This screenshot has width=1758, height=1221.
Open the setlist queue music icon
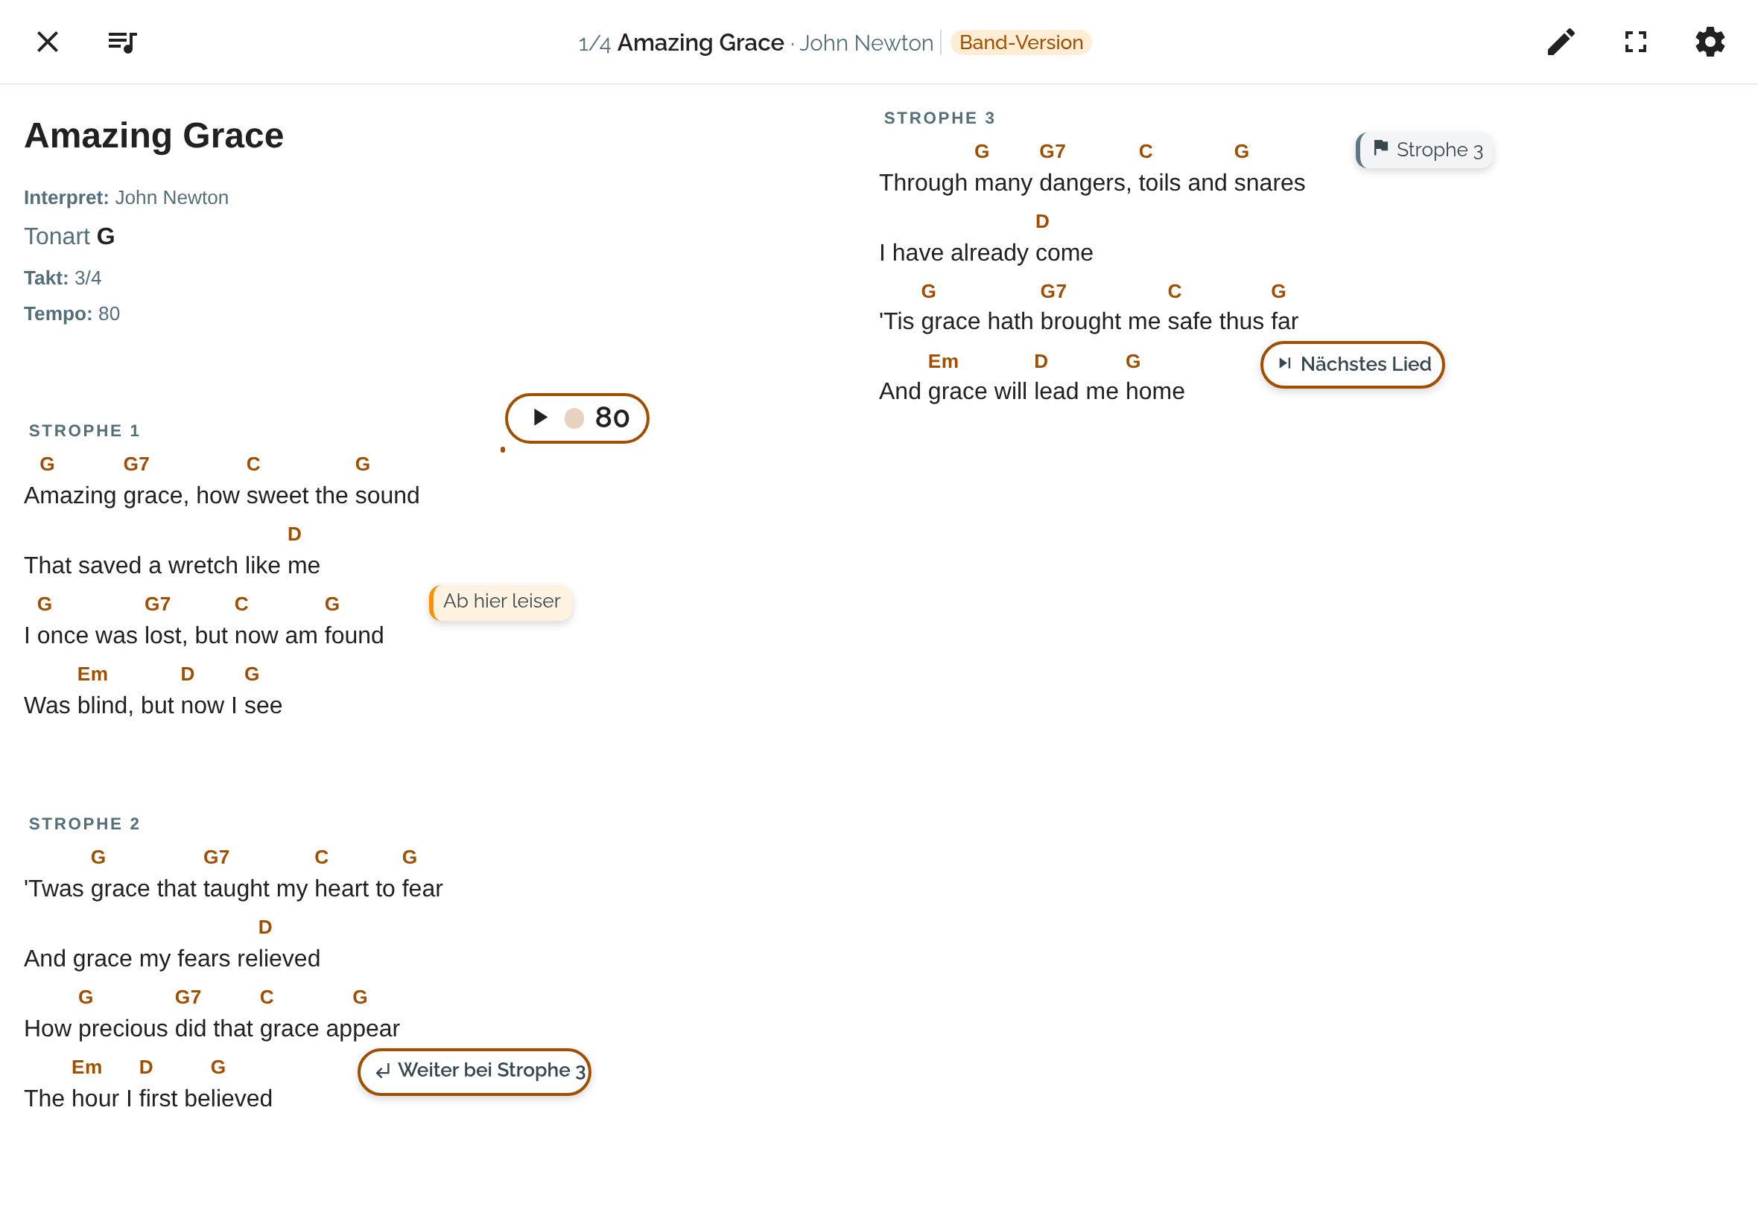[x=122, y=42]
